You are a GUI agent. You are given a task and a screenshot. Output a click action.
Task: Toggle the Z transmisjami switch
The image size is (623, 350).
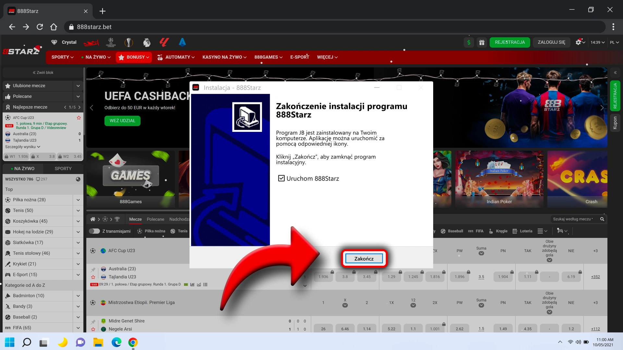click(x=94, y=231)
